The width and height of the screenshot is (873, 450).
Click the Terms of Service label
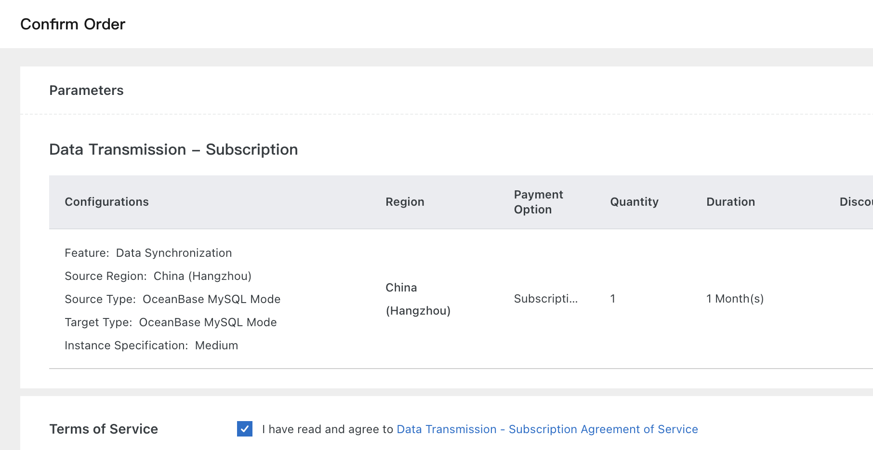point(104,429)
